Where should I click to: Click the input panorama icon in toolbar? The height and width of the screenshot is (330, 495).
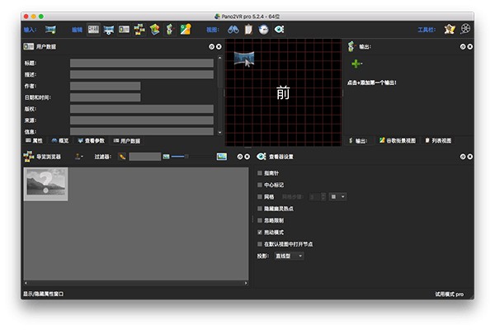coord(51,30)
